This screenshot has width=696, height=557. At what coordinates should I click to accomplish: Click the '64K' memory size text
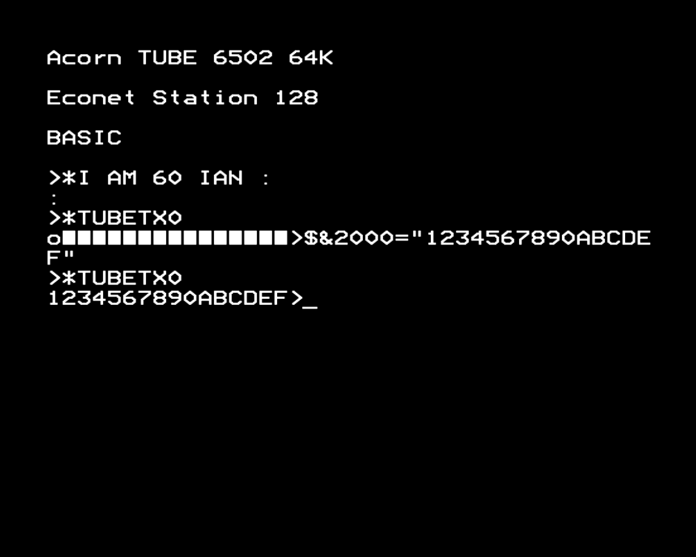click(x=310, y=58)
